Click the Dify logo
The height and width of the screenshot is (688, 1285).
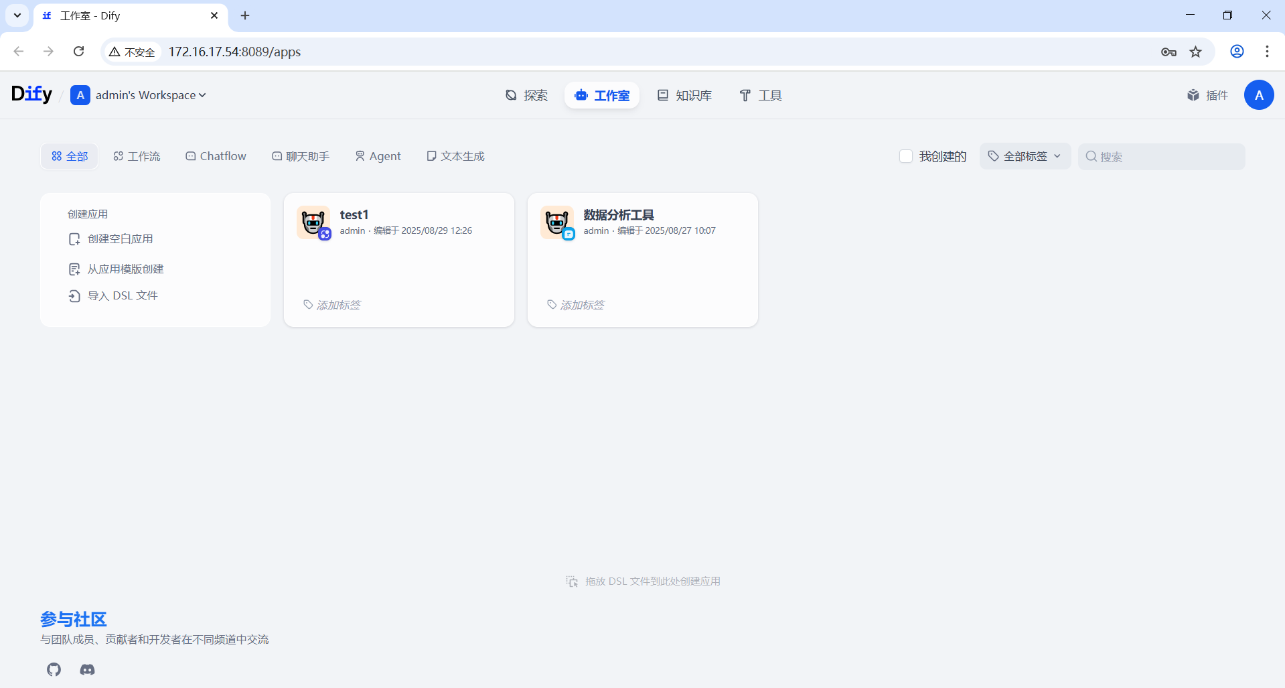click(x=31, y=94)
